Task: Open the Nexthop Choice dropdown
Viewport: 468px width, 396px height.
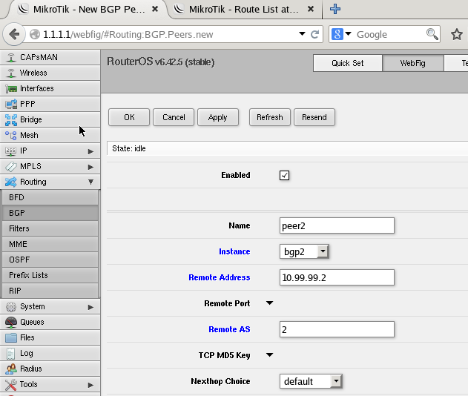Action: click(311, 381)
